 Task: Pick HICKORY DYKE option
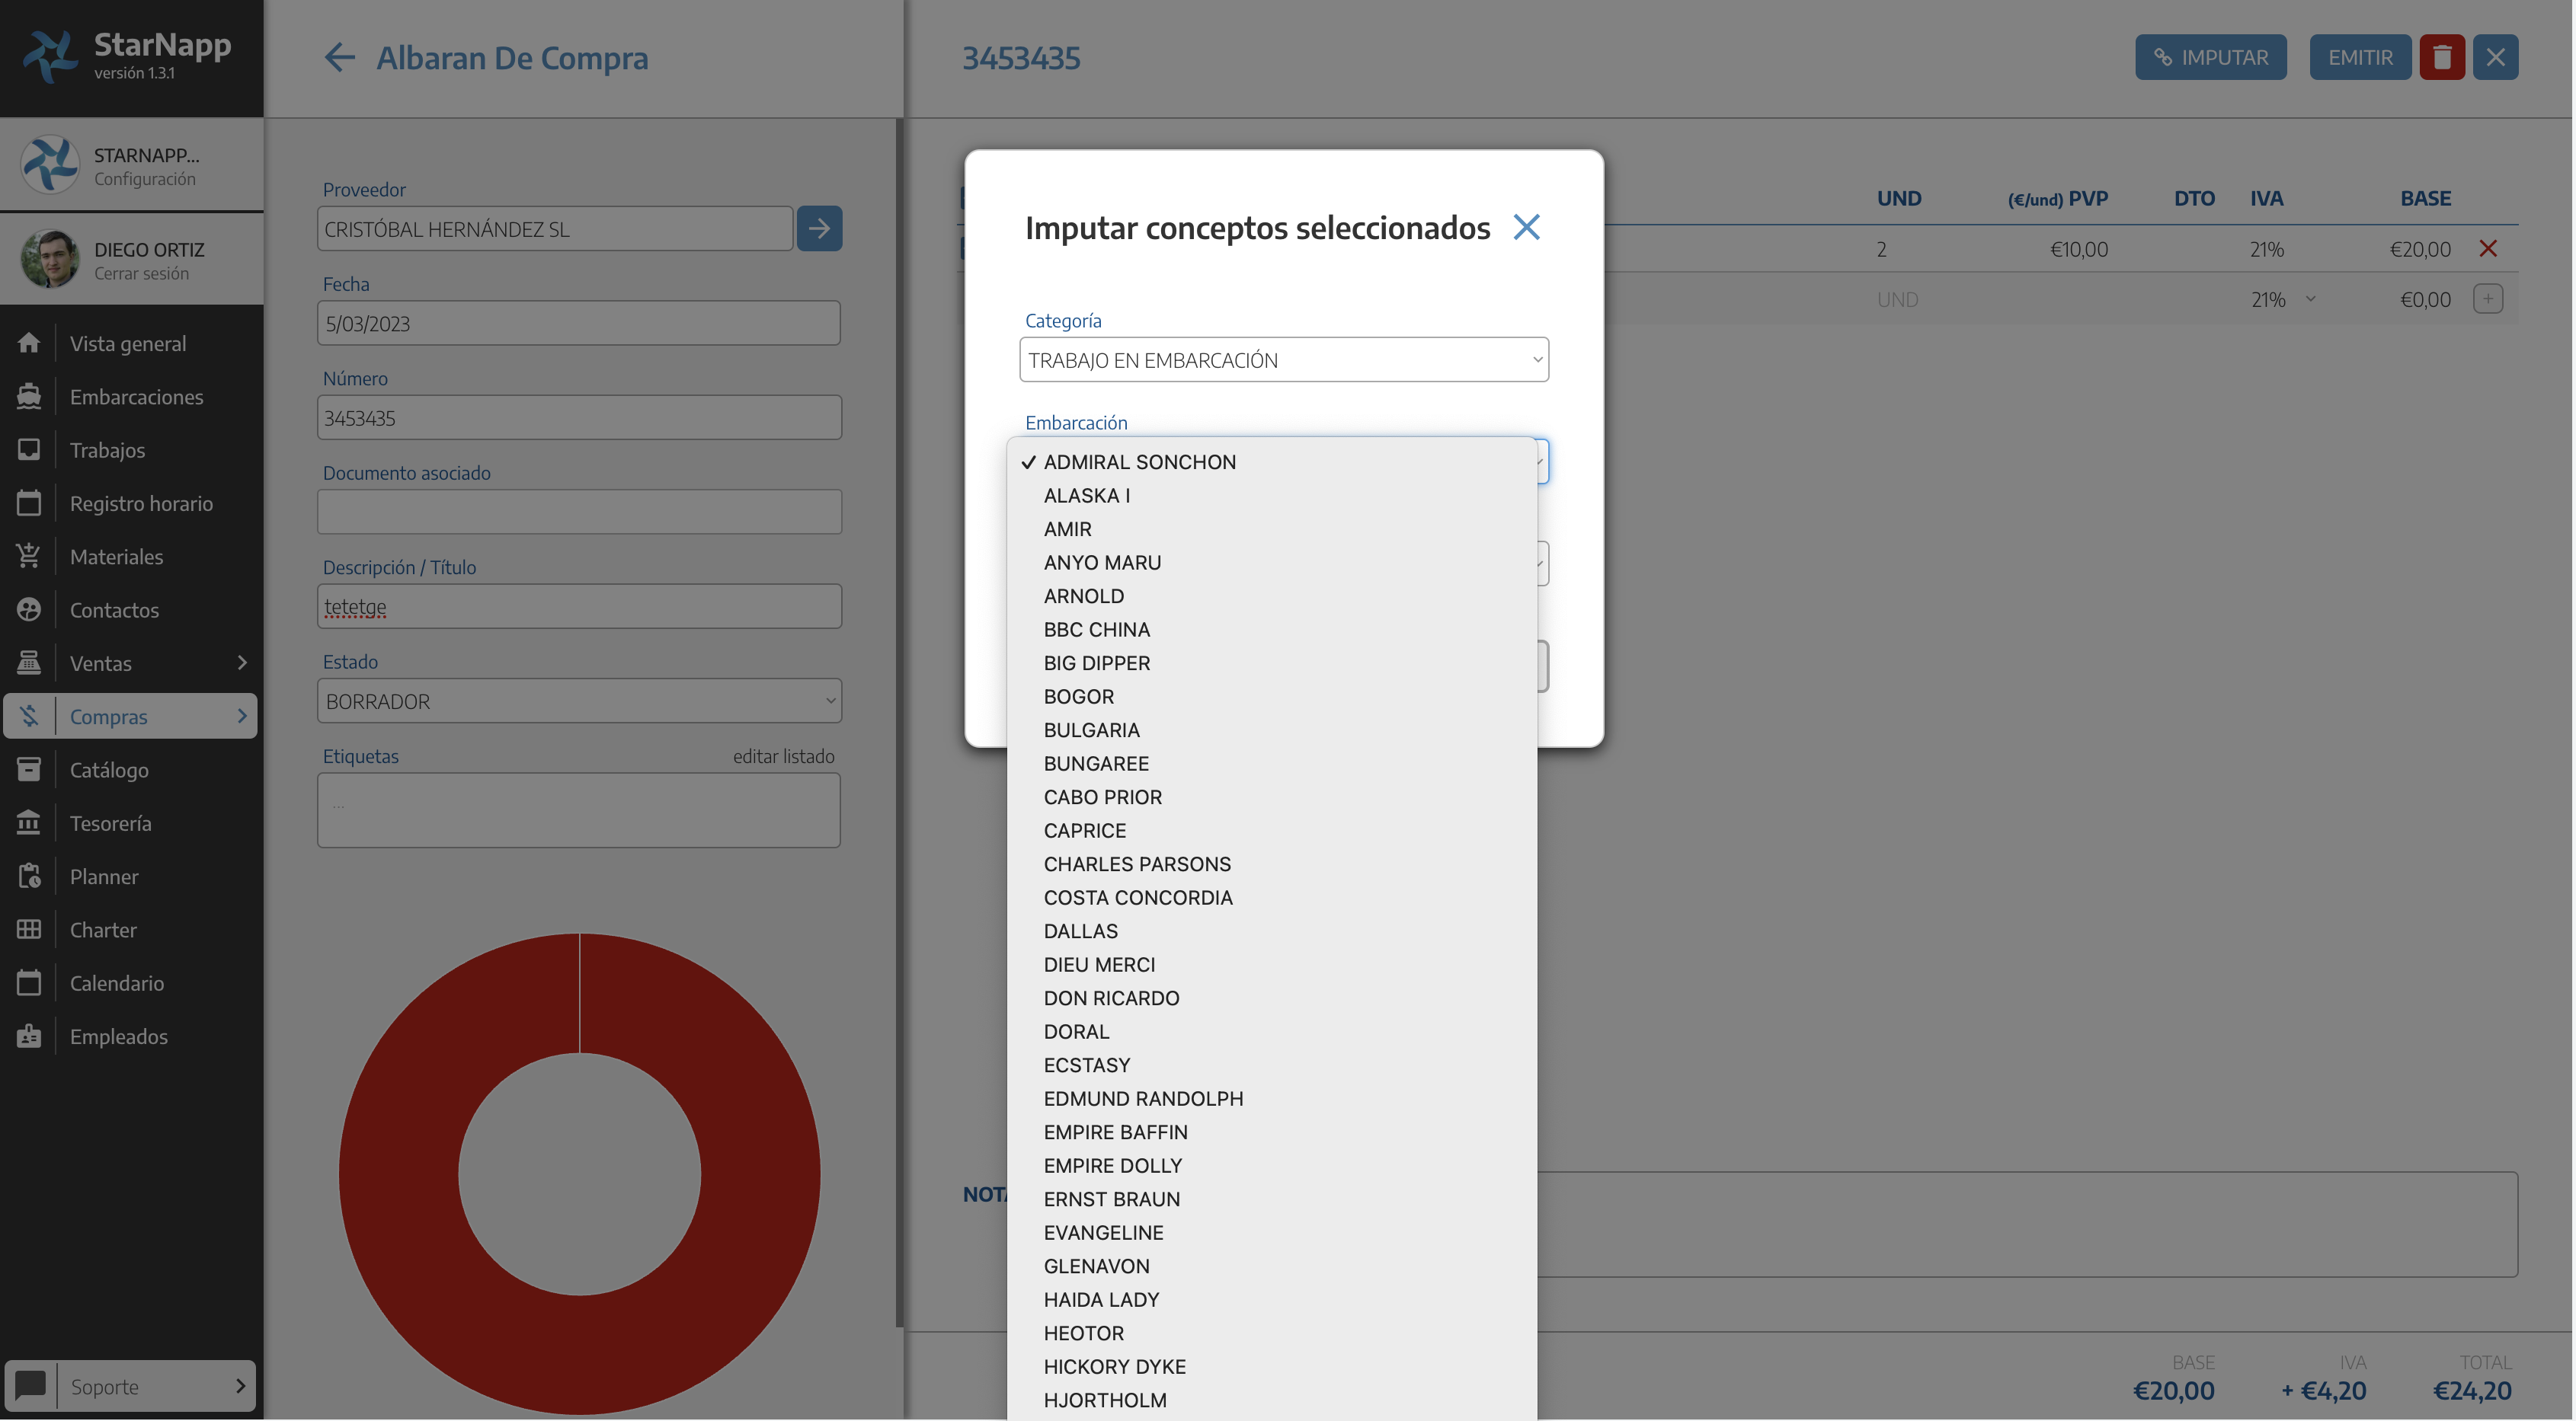[x=1114, y=1366]
